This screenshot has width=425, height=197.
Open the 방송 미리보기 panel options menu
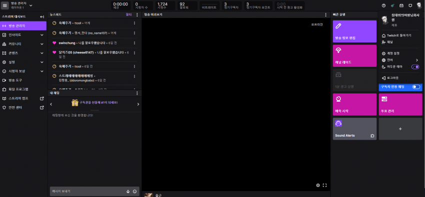tap(326, 15)
